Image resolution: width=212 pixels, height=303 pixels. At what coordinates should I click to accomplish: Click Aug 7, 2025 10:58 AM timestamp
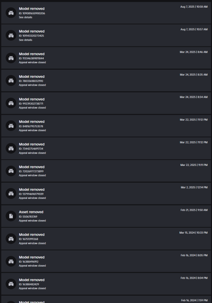point(194,7)
